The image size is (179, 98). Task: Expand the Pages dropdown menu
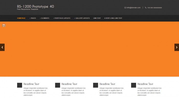[33, 18]
